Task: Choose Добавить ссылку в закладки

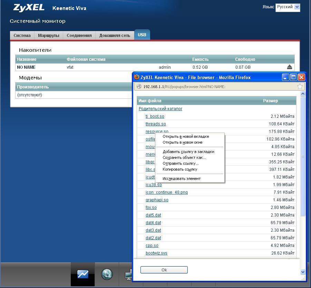Action: [x=188, y=152]
